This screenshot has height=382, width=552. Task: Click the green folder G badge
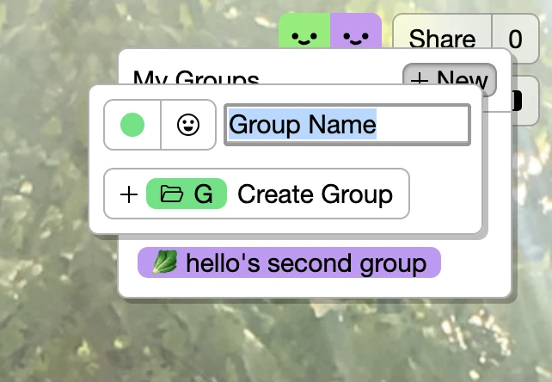tap(187, 194)
